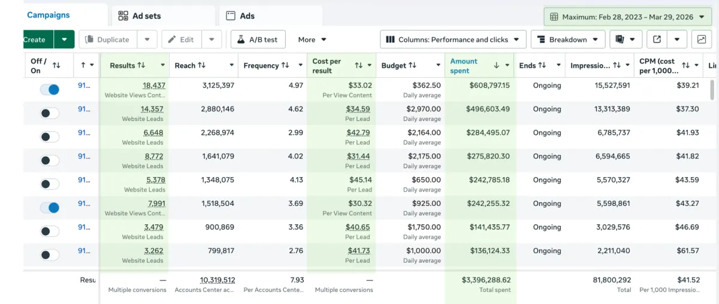
Task: Open Columns: Performance and clicks dropdown
Action: pyautogui.click(x=453, y=39)
